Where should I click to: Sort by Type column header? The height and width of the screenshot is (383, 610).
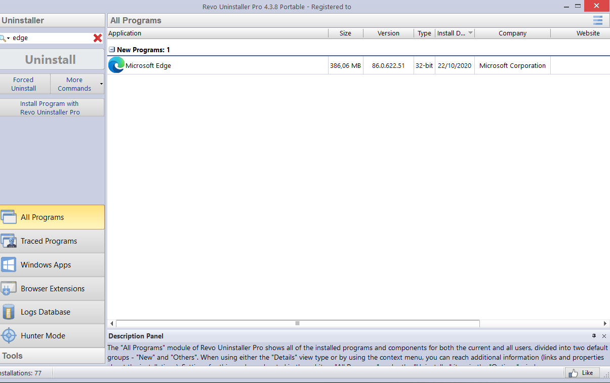[424, 33]
